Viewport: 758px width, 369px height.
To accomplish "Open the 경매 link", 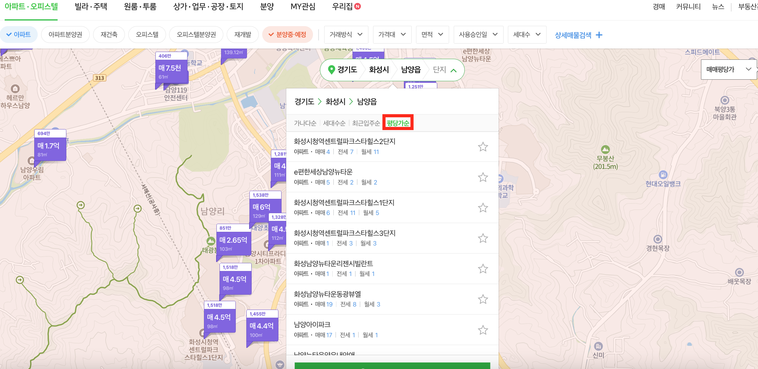I will pos(659,7).
